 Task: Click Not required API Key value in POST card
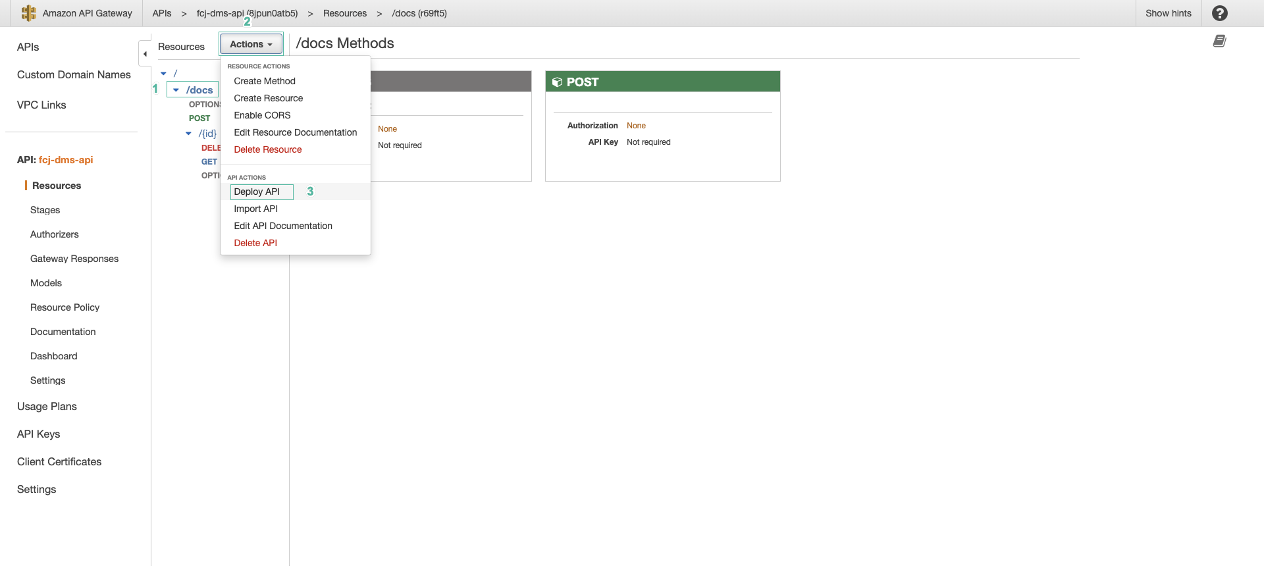tap(648, 142)
